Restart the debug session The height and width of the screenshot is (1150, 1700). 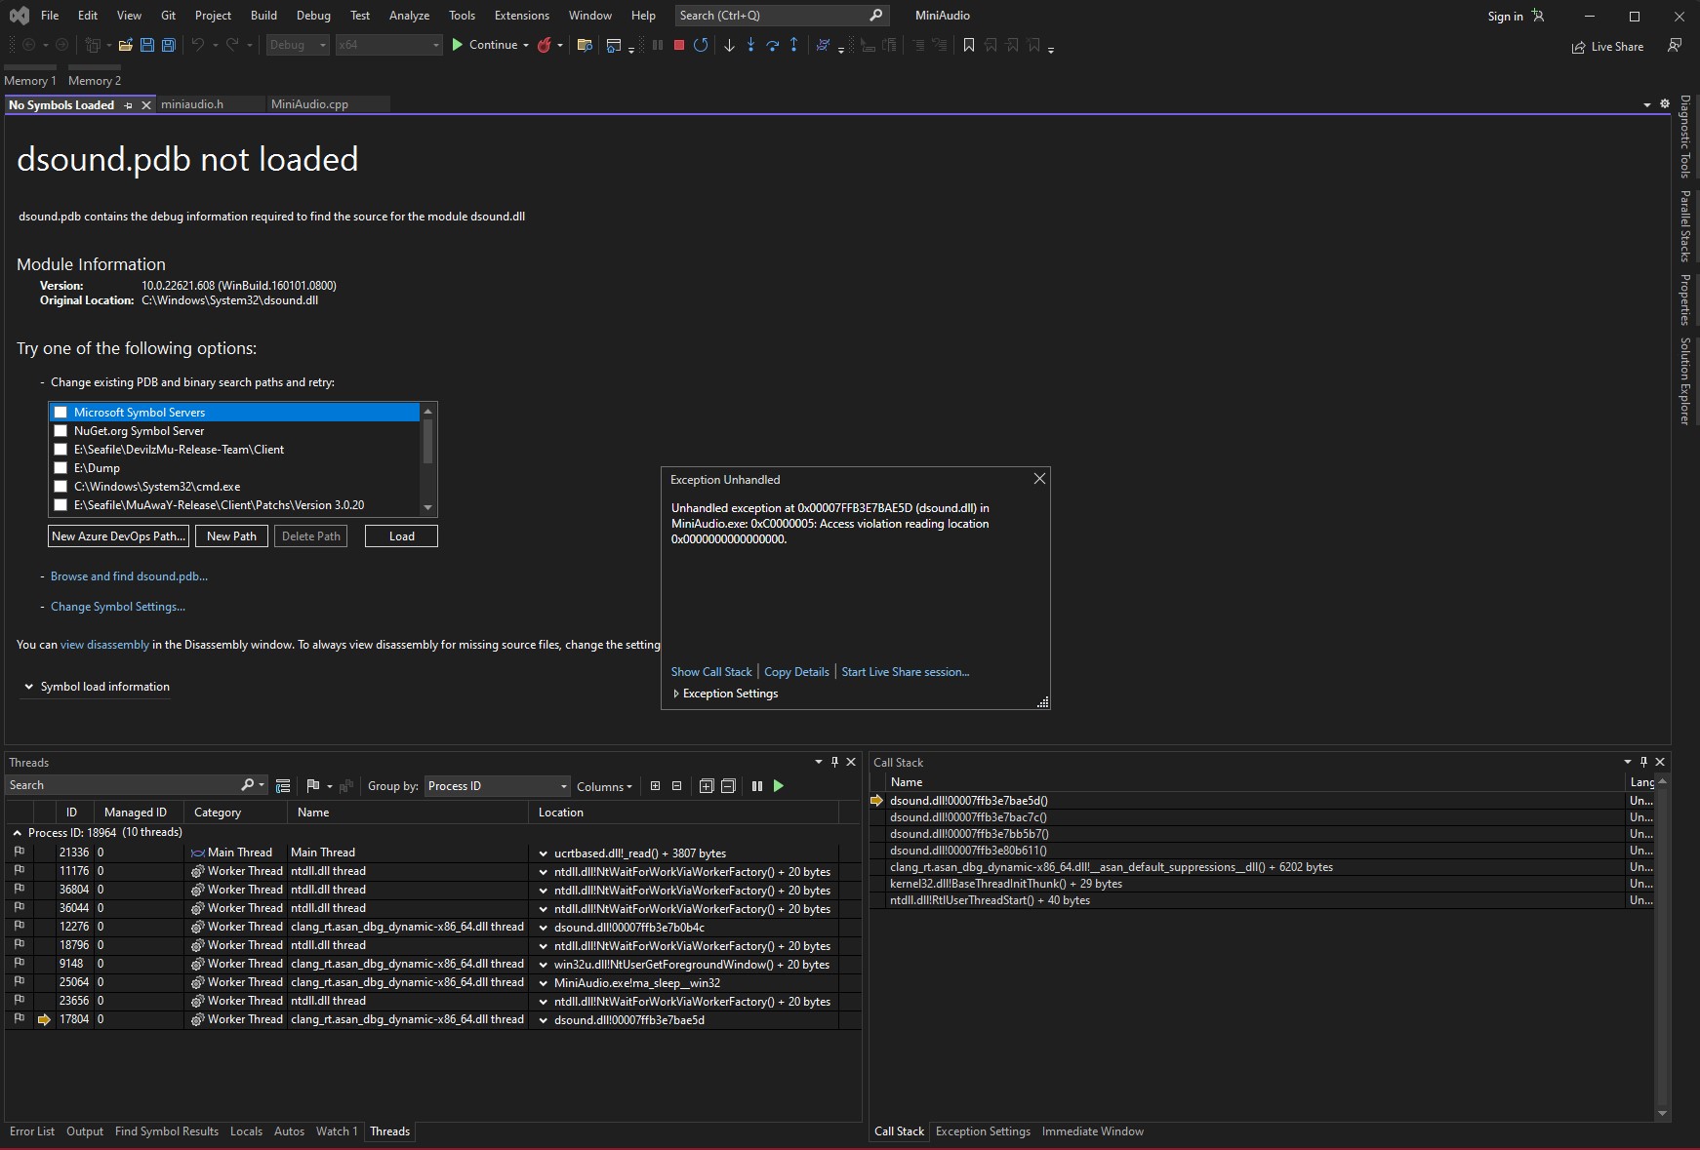pos(701,45)
